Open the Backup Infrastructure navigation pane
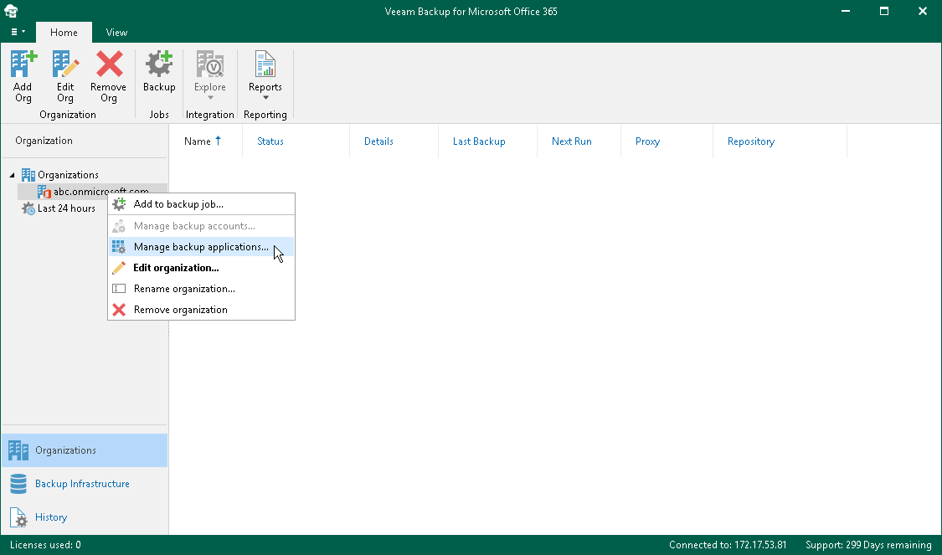Viewport: 942px width, 555px height. tap(84, 484)
